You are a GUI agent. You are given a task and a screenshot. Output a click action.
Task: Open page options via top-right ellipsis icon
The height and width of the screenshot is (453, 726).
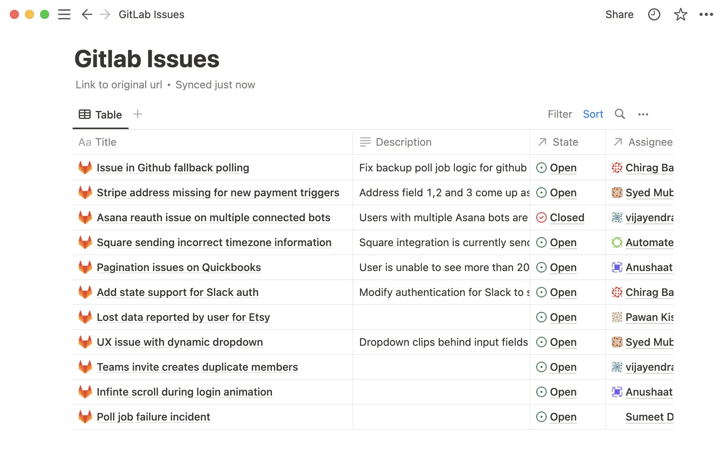pyautogui.click(x=706, y=14)
